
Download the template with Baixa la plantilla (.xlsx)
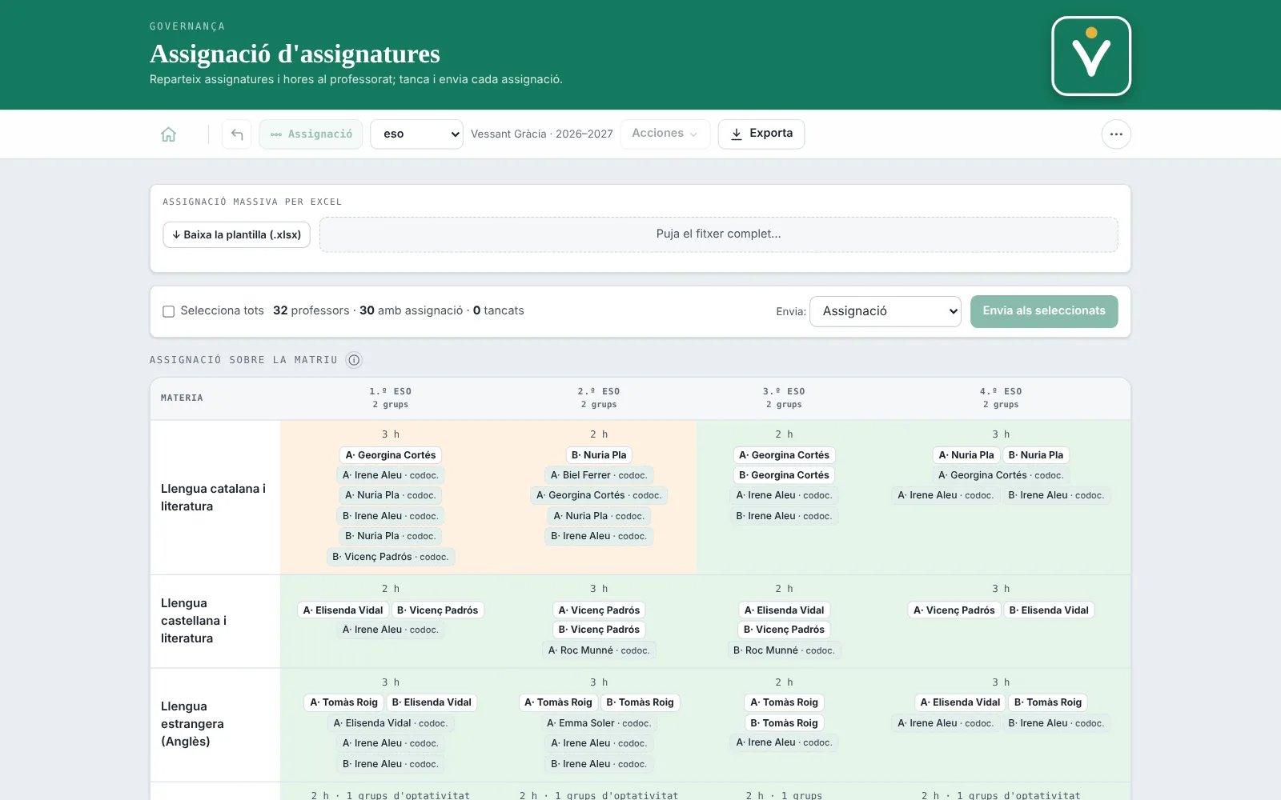(x=236, y=234)
